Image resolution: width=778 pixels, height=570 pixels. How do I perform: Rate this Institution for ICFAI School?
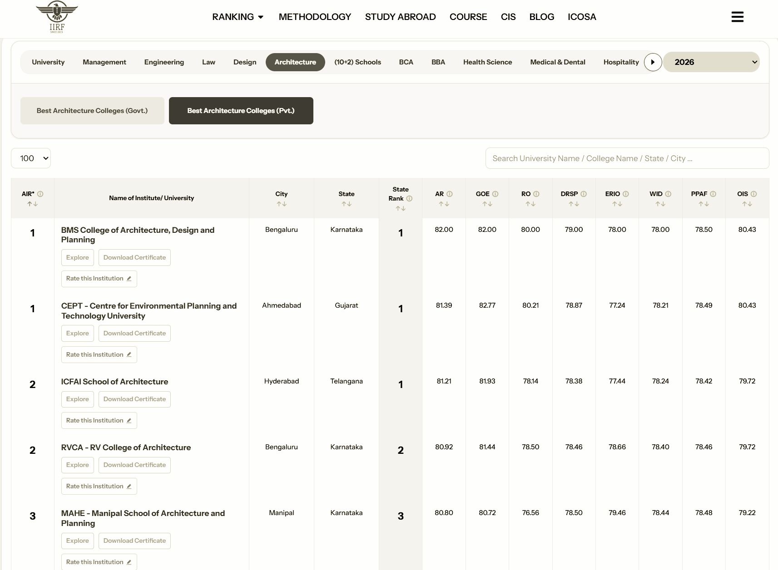(x=99, y=420)
